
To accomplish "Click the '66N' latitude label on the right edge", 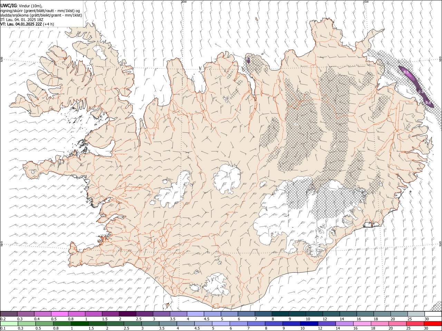I will click(x=440, y=59).
